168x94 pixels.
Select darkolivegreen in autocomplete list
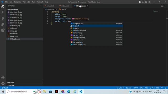coord(97,31)
